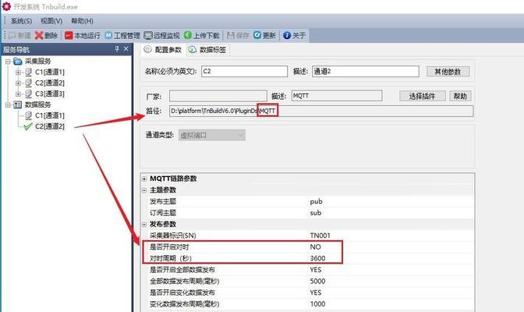Select C2[通道2] under 数据服务
This screenshot has height=312, width=524.
coord(50,126)
